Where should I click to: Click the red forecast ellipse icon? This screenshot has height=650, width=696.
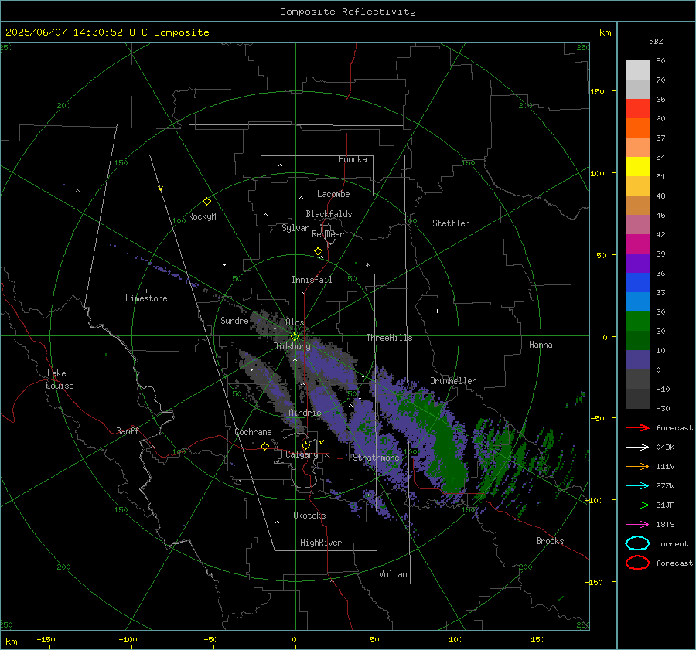click(637, 563)
